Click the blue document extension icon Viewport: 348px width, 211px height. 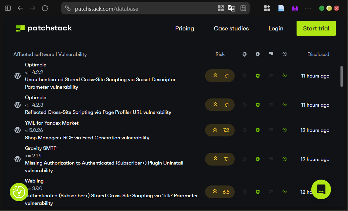pyautogui.click(x=281, y=8)
